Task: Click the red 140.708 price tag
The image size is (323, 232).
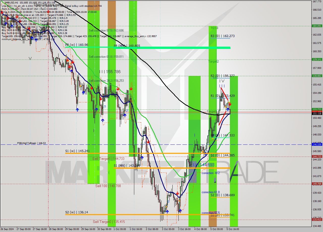Action: point(317,184)
